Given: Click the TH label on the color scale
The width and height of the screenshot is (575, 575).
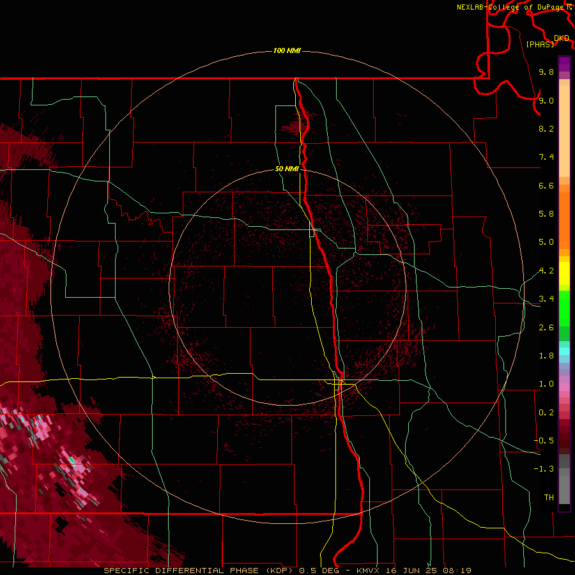Looking at the screenshot, I should tap(549, 498).
